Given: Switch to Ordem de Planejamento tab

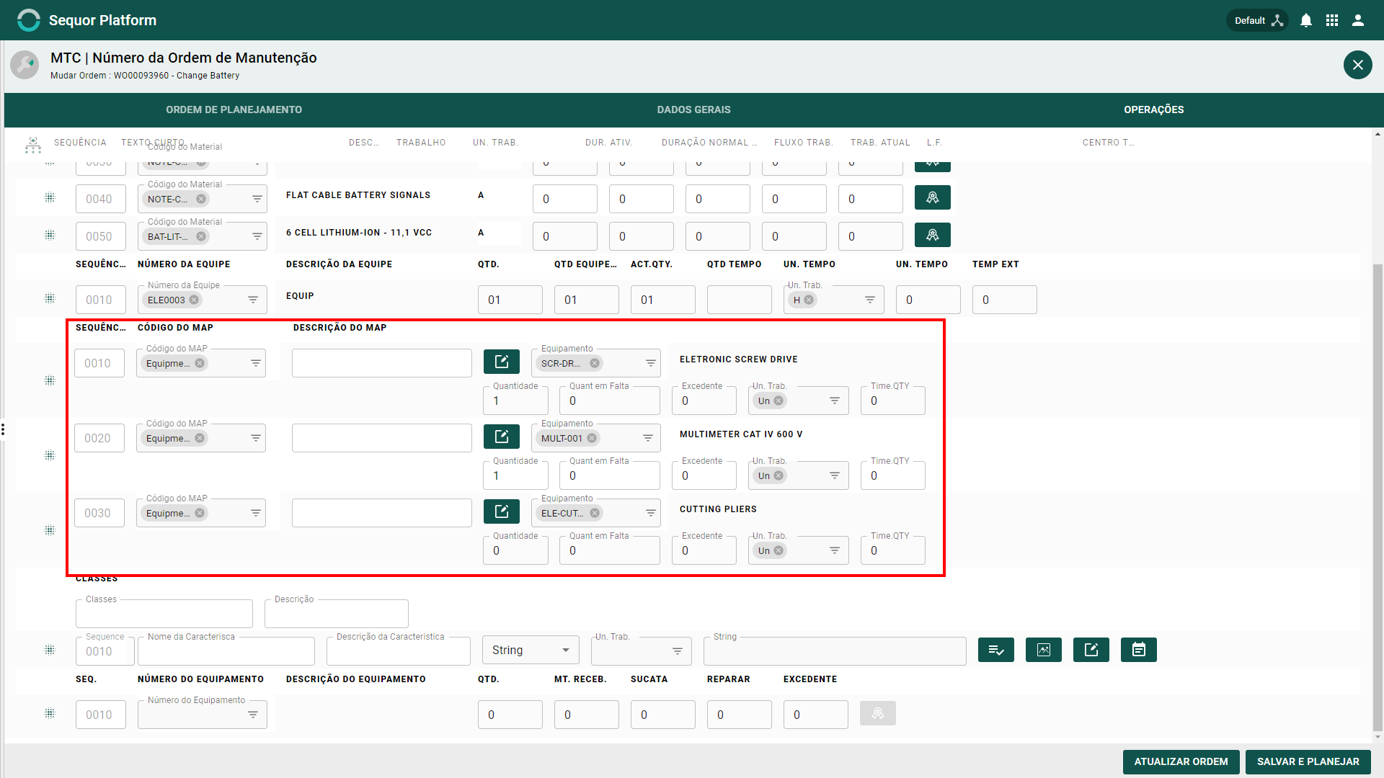Looking at the screenshot, I should [x=234, y=109].
